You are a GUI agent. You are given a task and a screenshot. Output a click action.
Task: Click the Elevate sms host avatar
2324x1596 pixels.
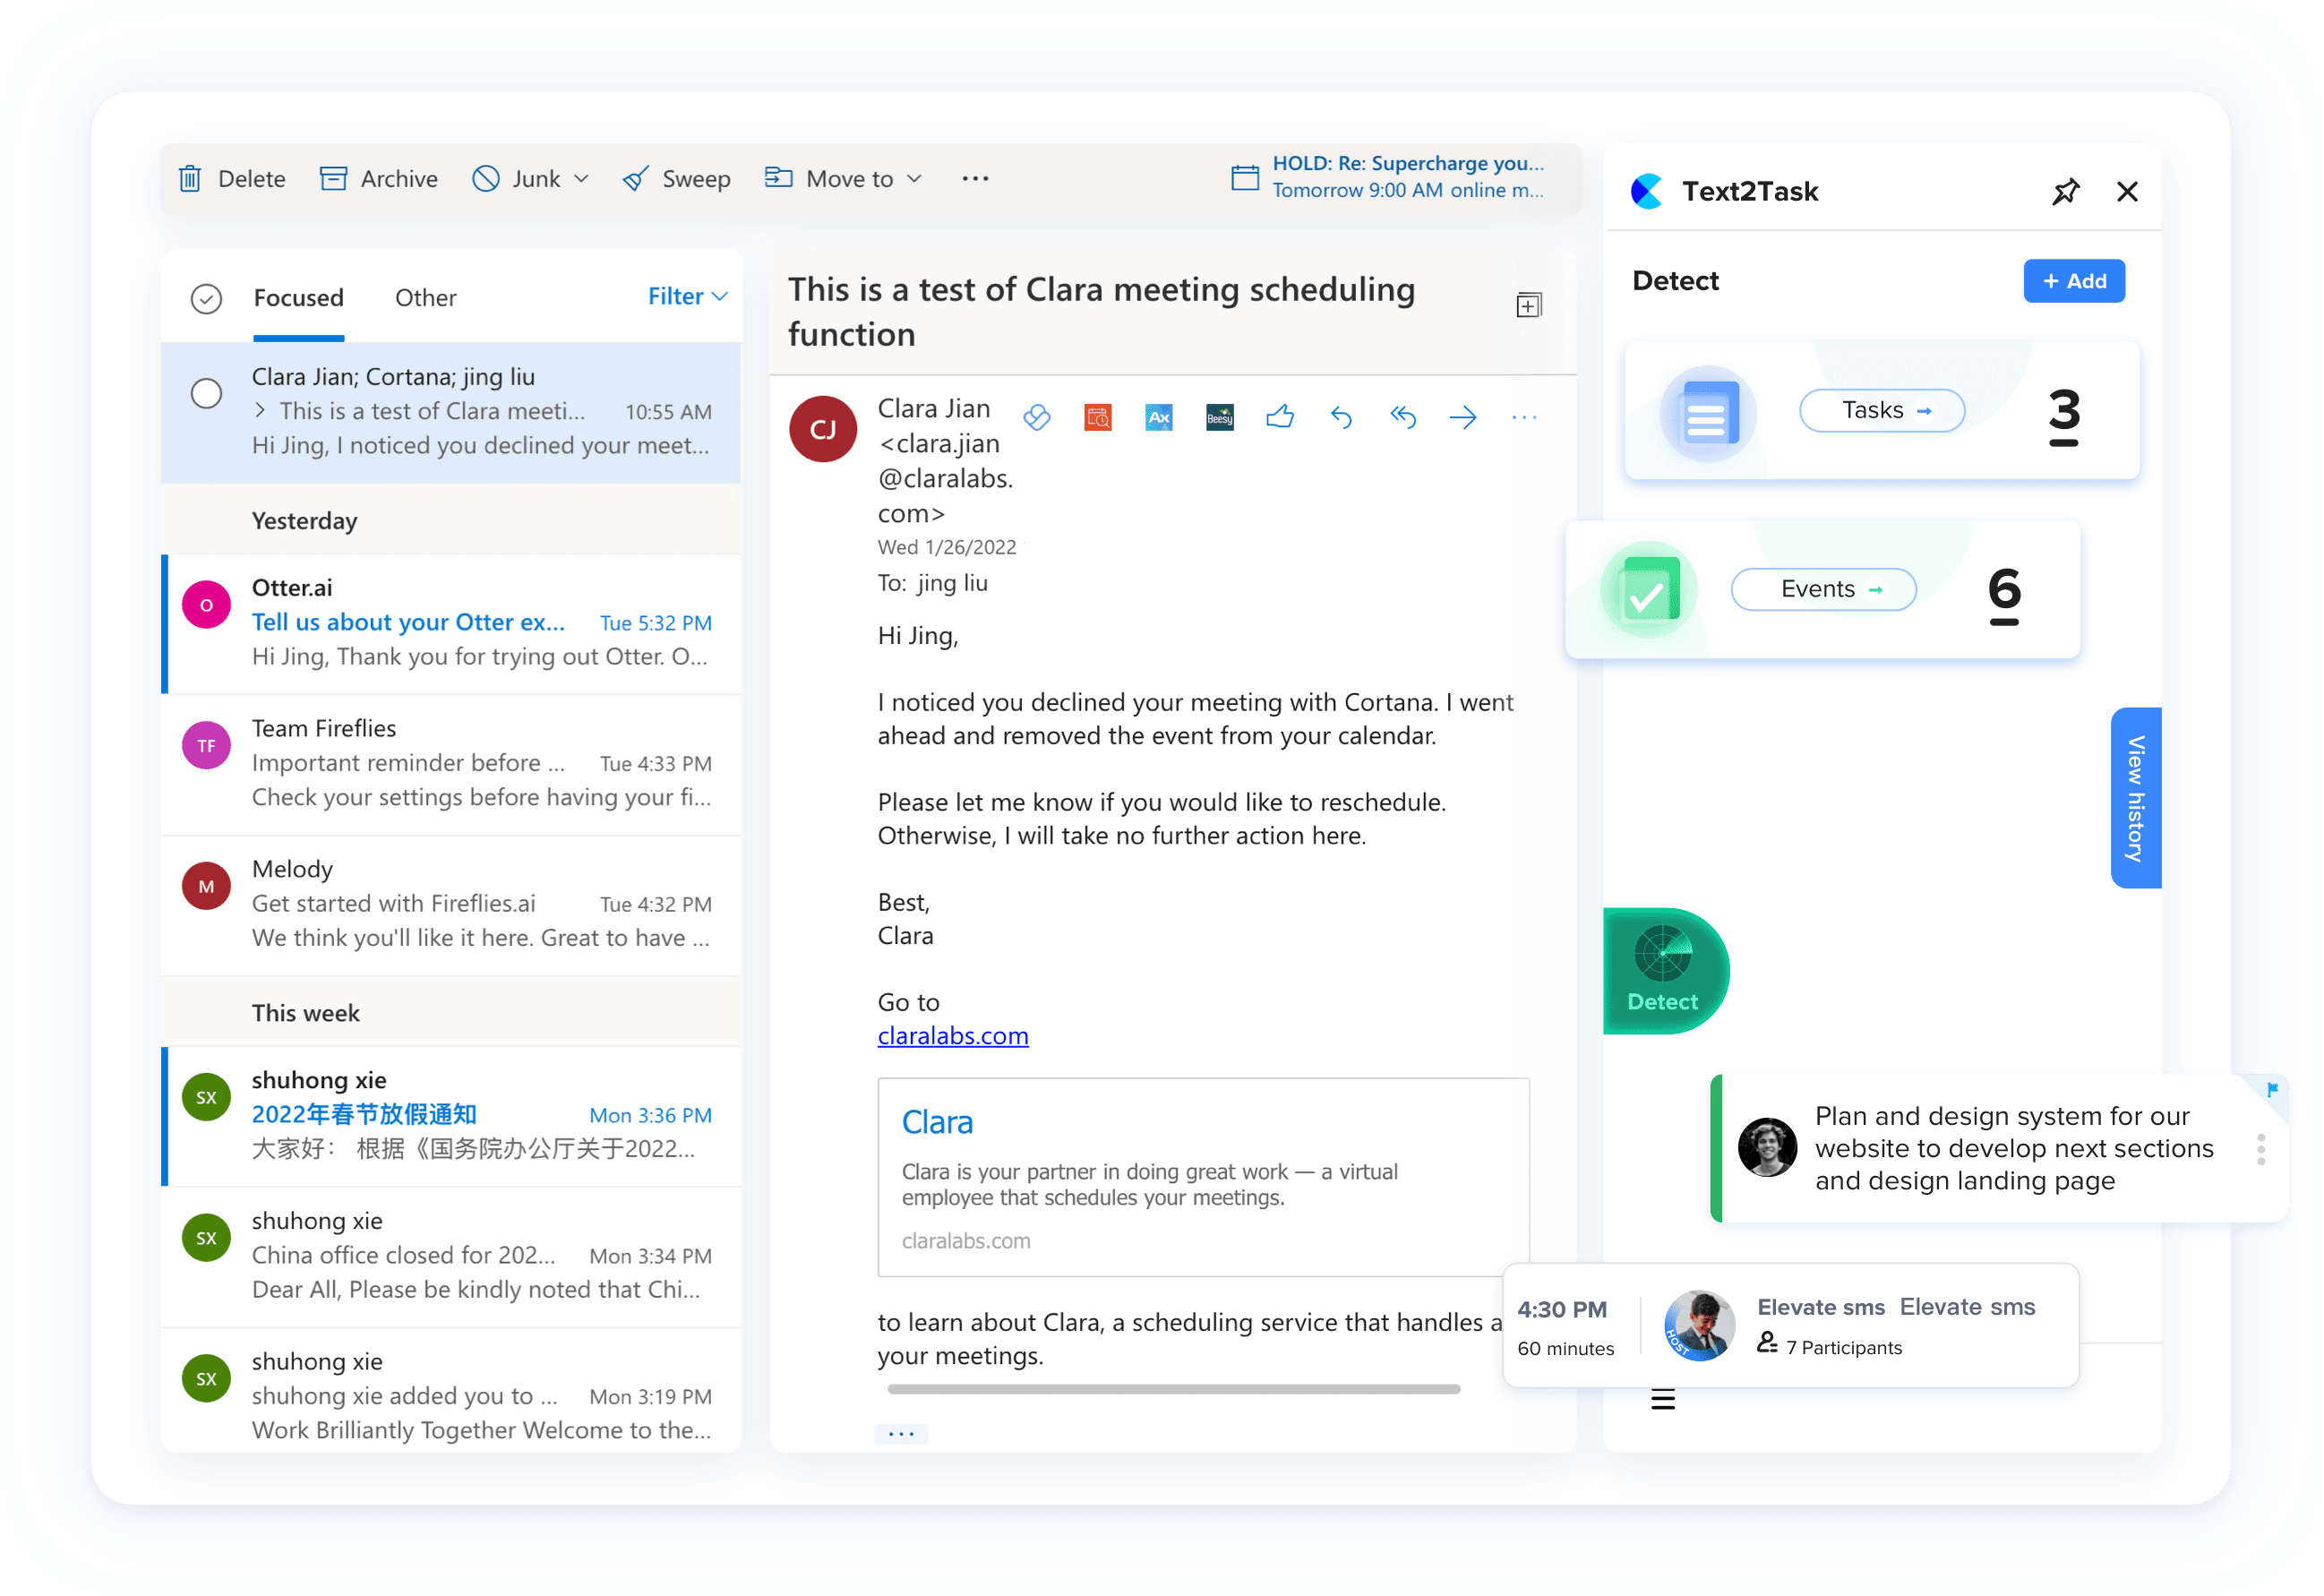click(x=1699, y=1325)
